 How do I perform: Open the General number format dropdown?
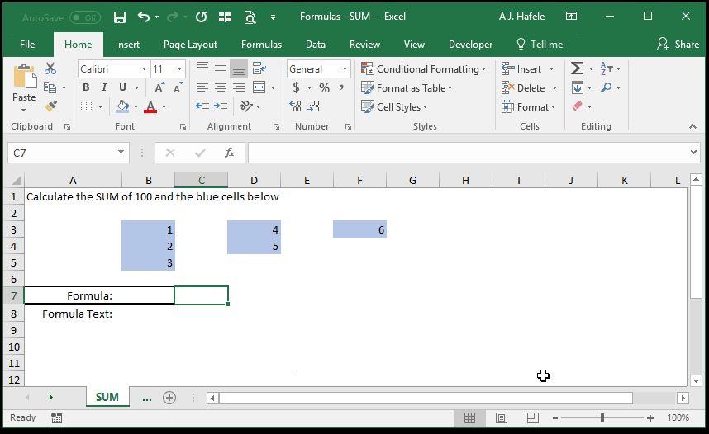pyautogui.click(x=345, y=69)
